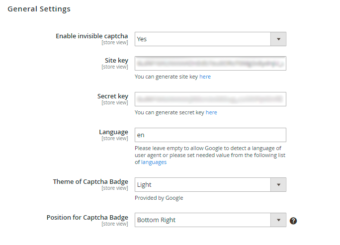Click the Google link under Theme
Screen dimensions: 340x245
[x=174, y=198]
